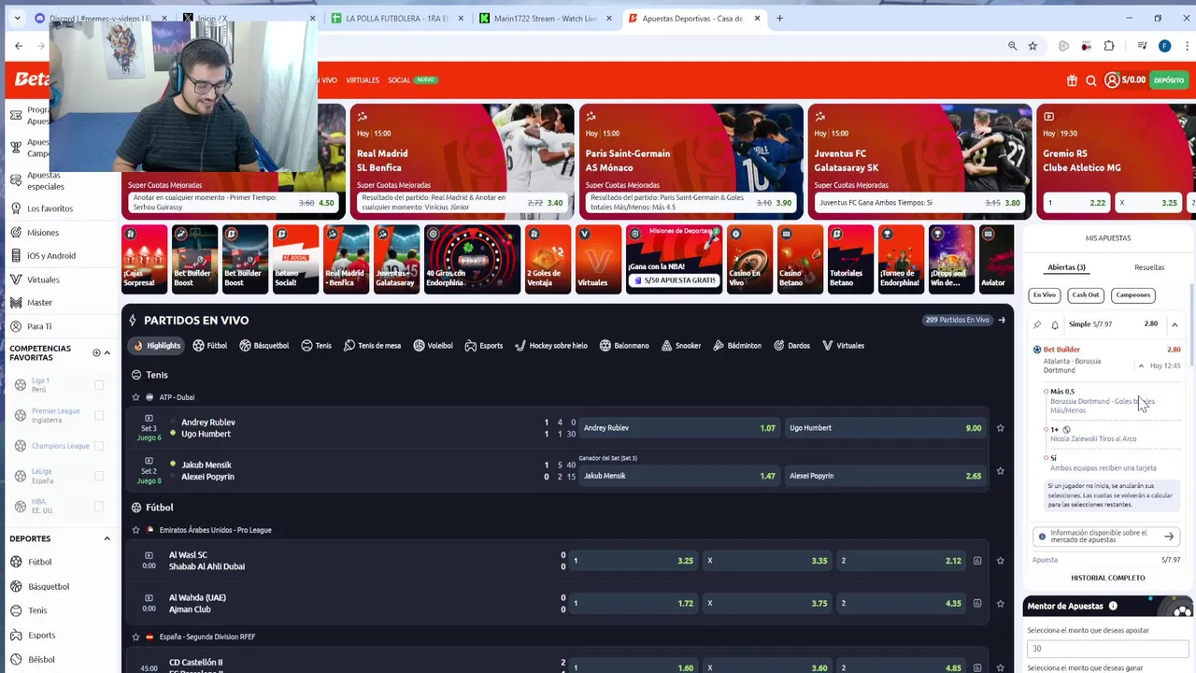Screen dimensions: 1196x673
Task: Edit the bet amount field showing 30
Action: (x=1108, y=649)
